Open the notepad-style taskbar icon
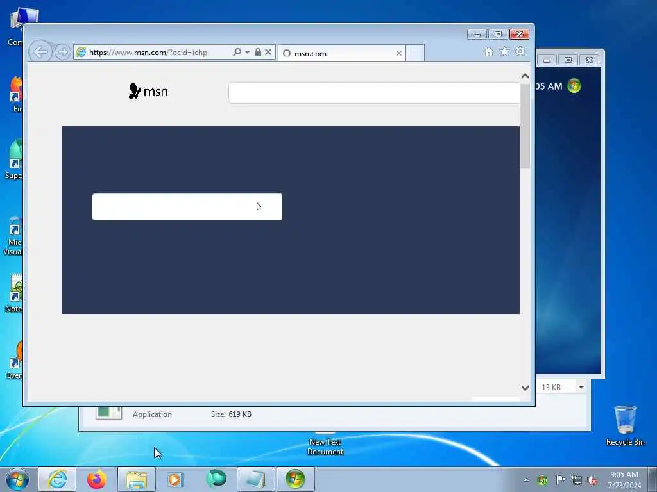The height and width of the screenshot is (492, 657). pyautogui.click(x=256, y=479)
